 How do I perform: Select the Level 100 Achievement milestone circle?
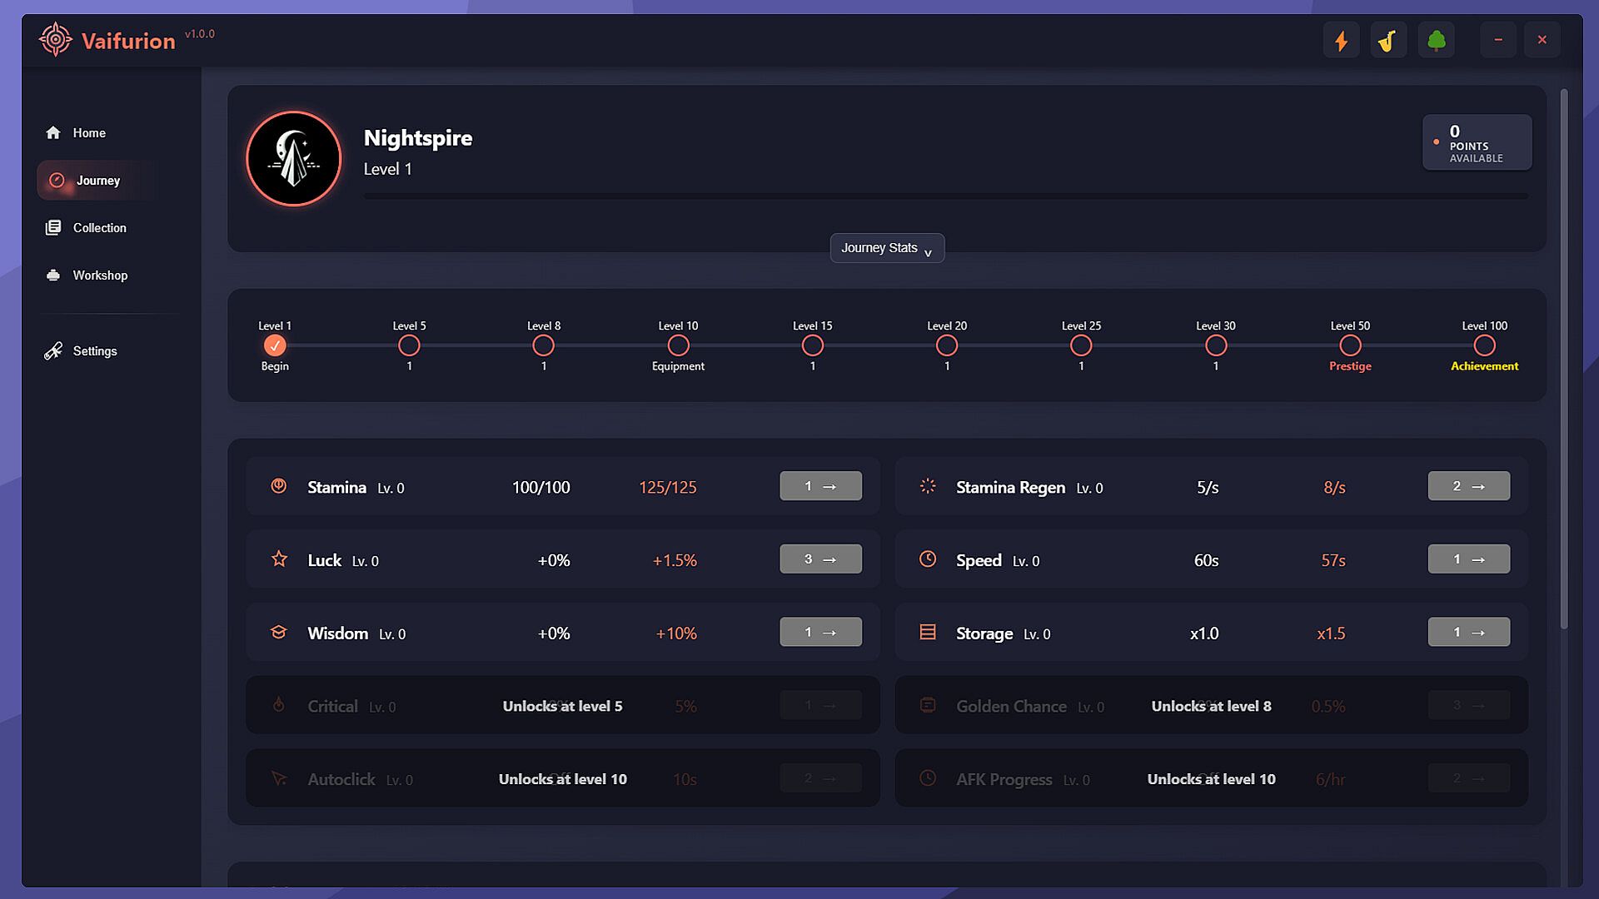(x=1484, y=345)
